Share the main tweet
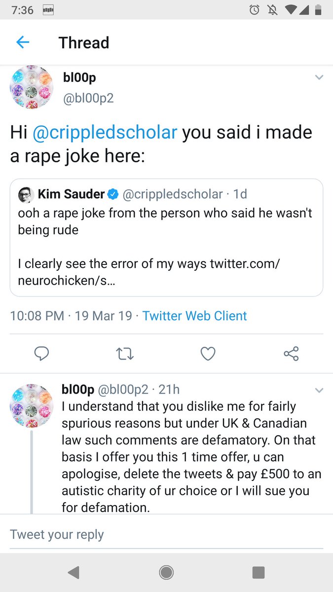 [x=291, y=353]
